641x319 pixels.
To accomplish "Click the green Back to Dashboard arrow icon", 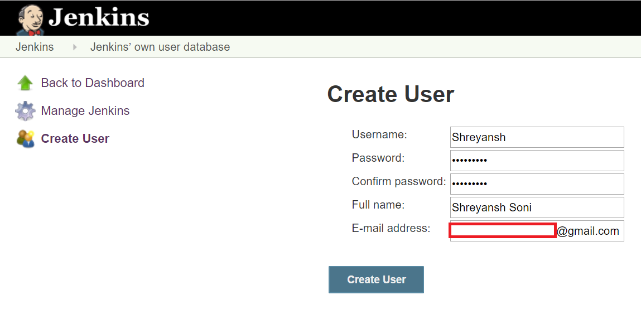I will click(x=25, y=83).
